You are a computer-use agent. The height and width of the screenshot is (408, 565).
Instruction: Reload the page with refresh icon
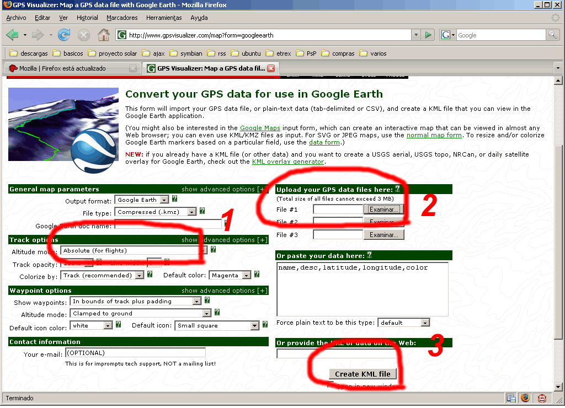click(64, 35)
